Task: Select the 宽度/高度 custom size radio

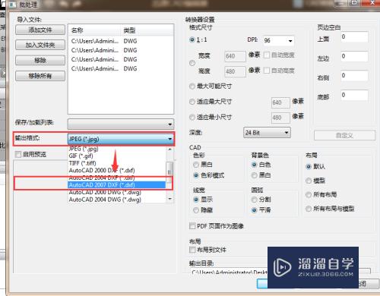Action: (192, 63)
